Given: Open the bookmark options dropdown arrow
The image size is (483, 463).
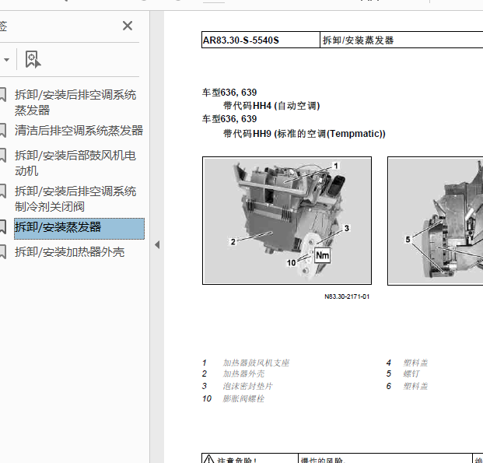Looking at the screenshot, I should coord(6,60).
